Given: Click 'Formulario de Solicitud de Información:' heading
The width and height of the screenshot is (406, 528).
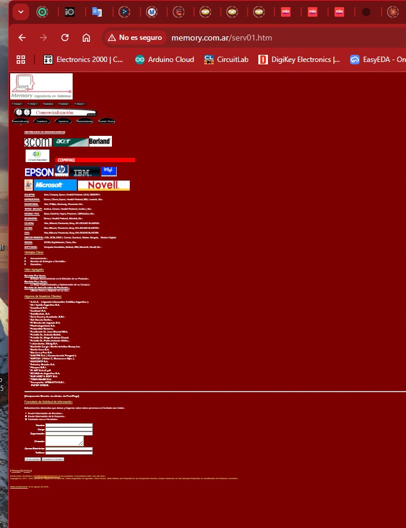Looking at the screenshot, I should (x=48, y=402).
